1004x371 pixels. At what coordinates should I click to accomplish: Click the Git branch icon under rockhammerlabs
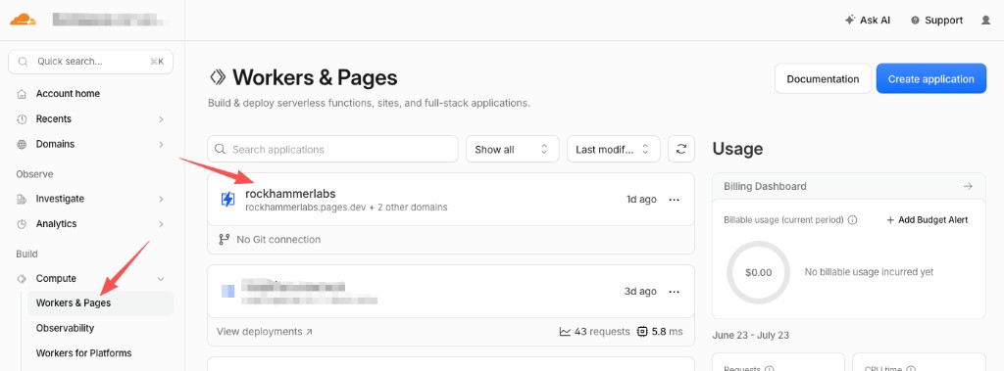click(x=225, y=239)
